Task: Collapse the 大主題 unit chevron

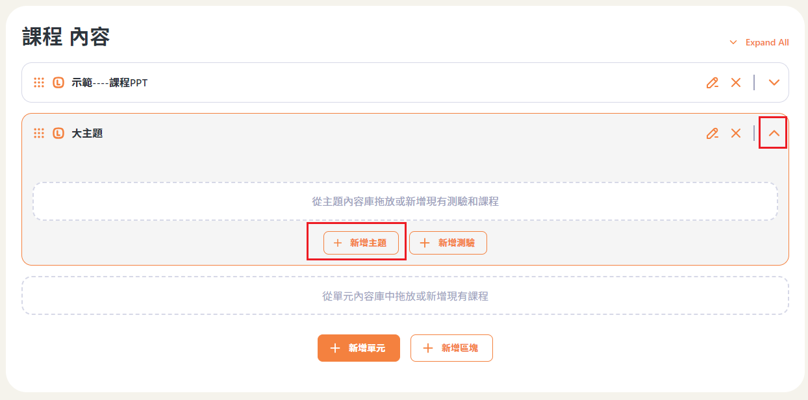Action: click(774, 133)
